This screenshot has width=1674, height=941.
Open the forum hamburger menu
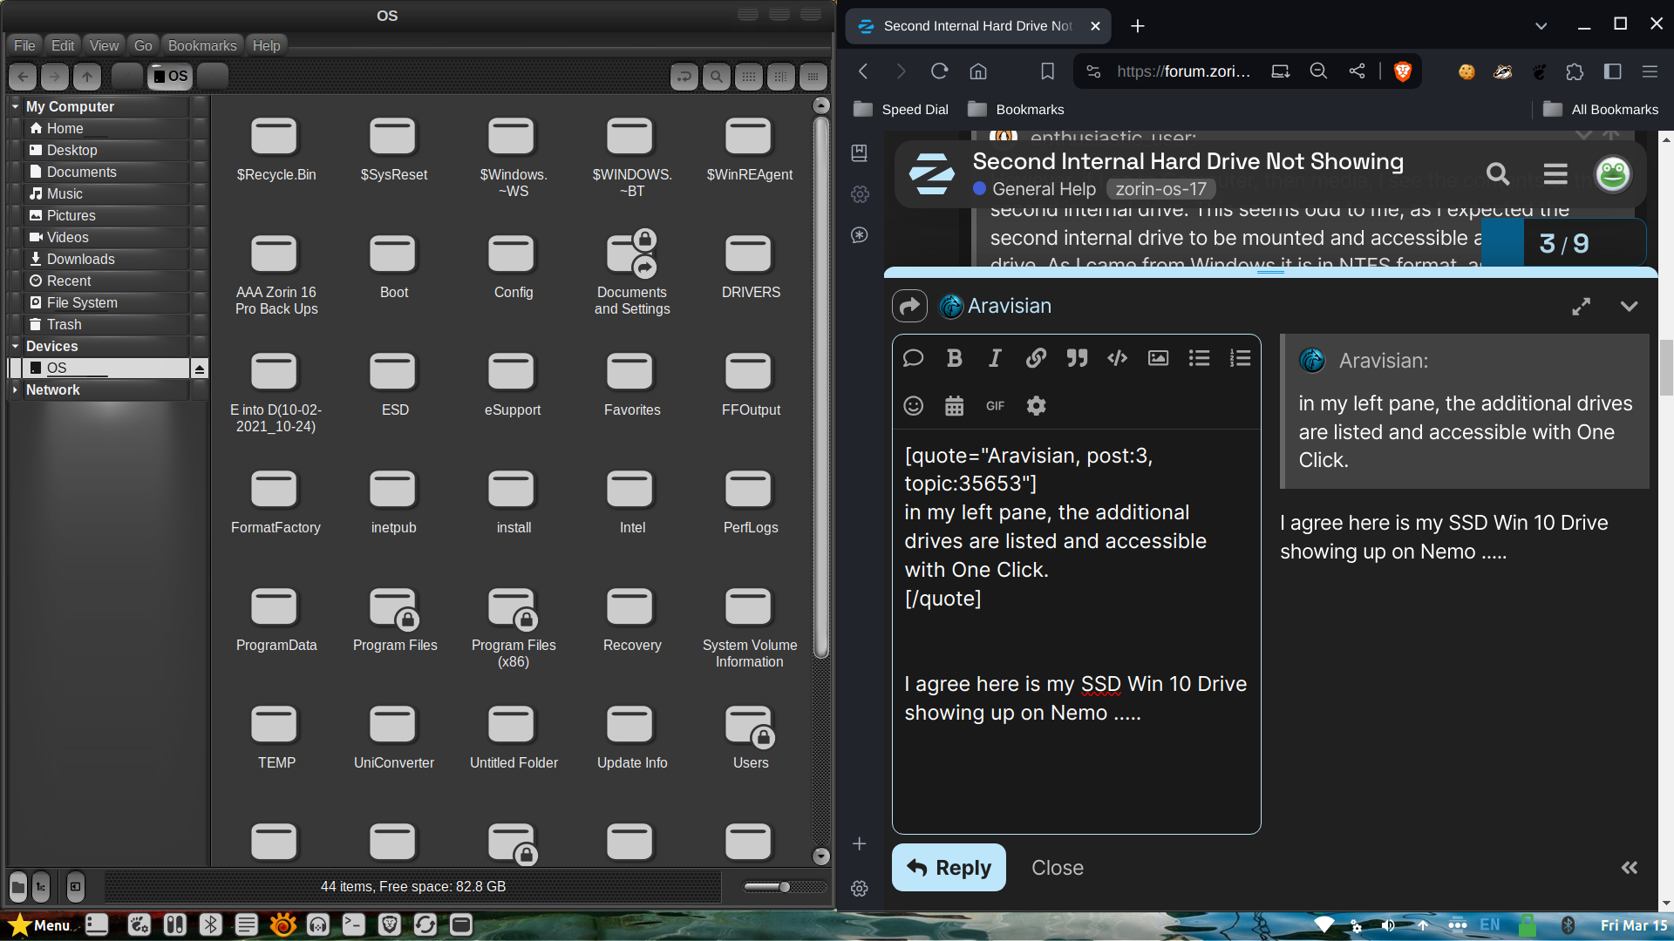[x=1555, y=174]
